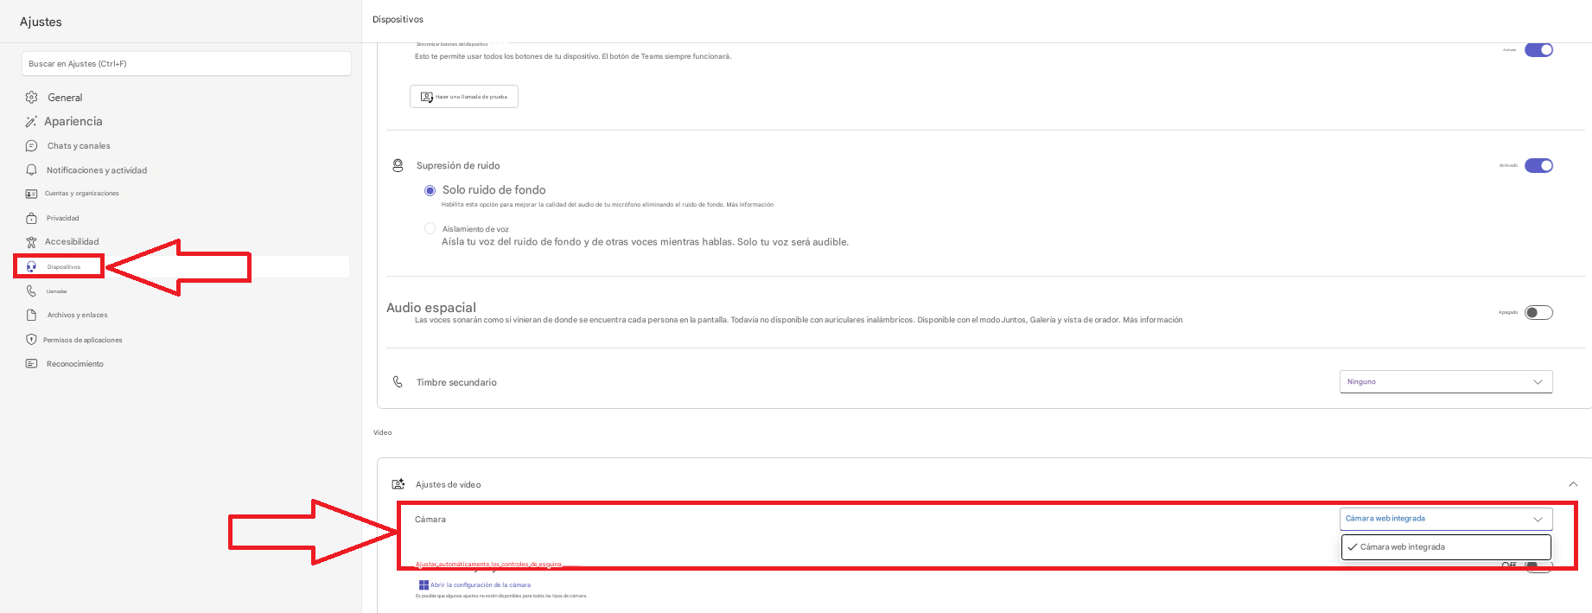Open Timbre secundario Ninguno dropdown
1592x613 pixels.
1446,381
